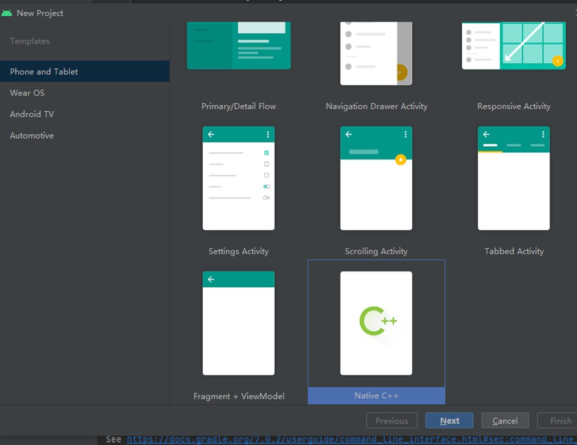Choose the Tabbed Activity template thumbnail
The height and width of the screenshot is (445, 577).
pyautogui.click(x=513, y=178)
